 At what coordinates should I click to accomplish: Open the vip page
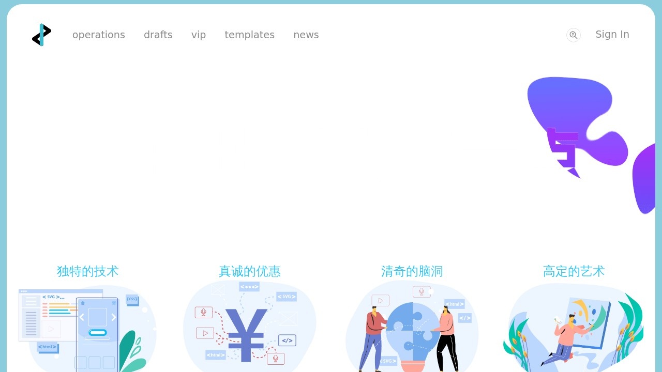[199, 35]
